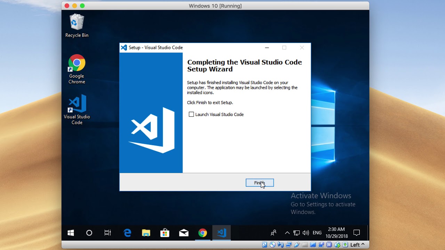Click VirtualBox recording indicator

(321, 245)
